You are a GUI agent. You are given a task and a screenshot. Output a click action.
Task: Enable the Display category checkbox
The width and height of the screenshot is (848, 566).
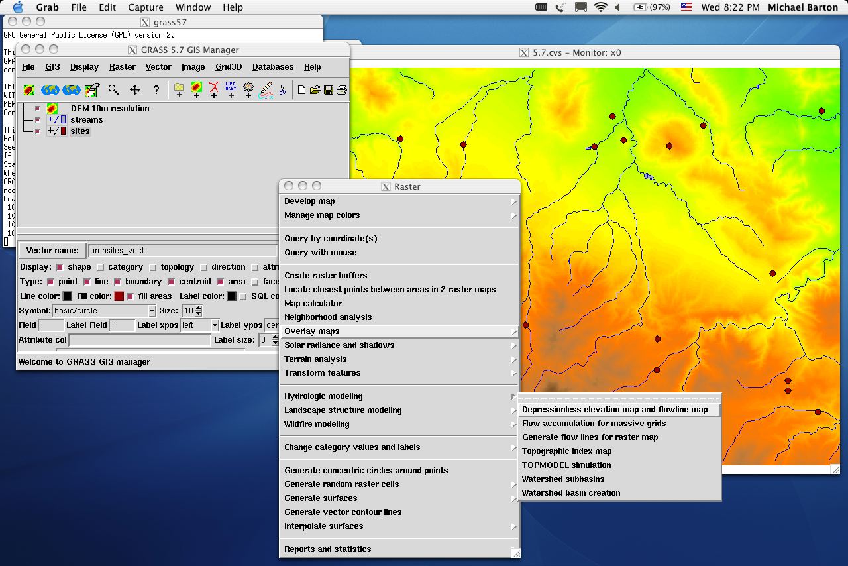coord(101,267)
